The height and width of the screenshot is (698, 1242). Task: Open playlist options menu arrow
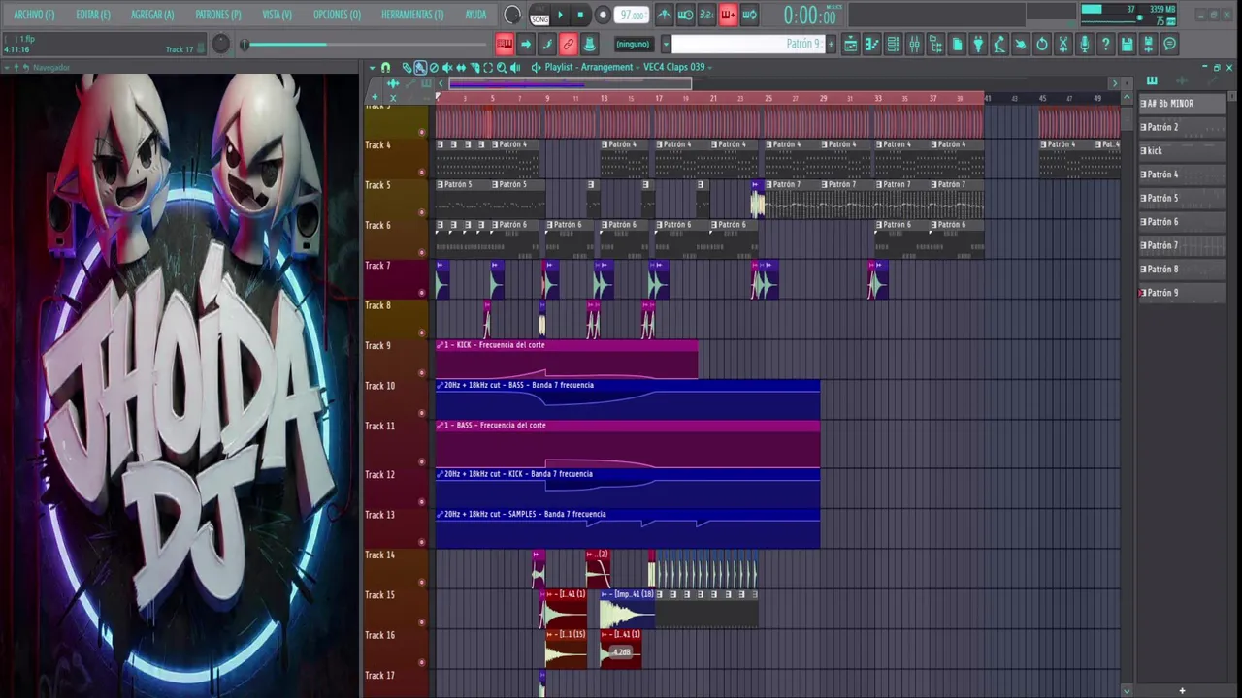(372, 68)
